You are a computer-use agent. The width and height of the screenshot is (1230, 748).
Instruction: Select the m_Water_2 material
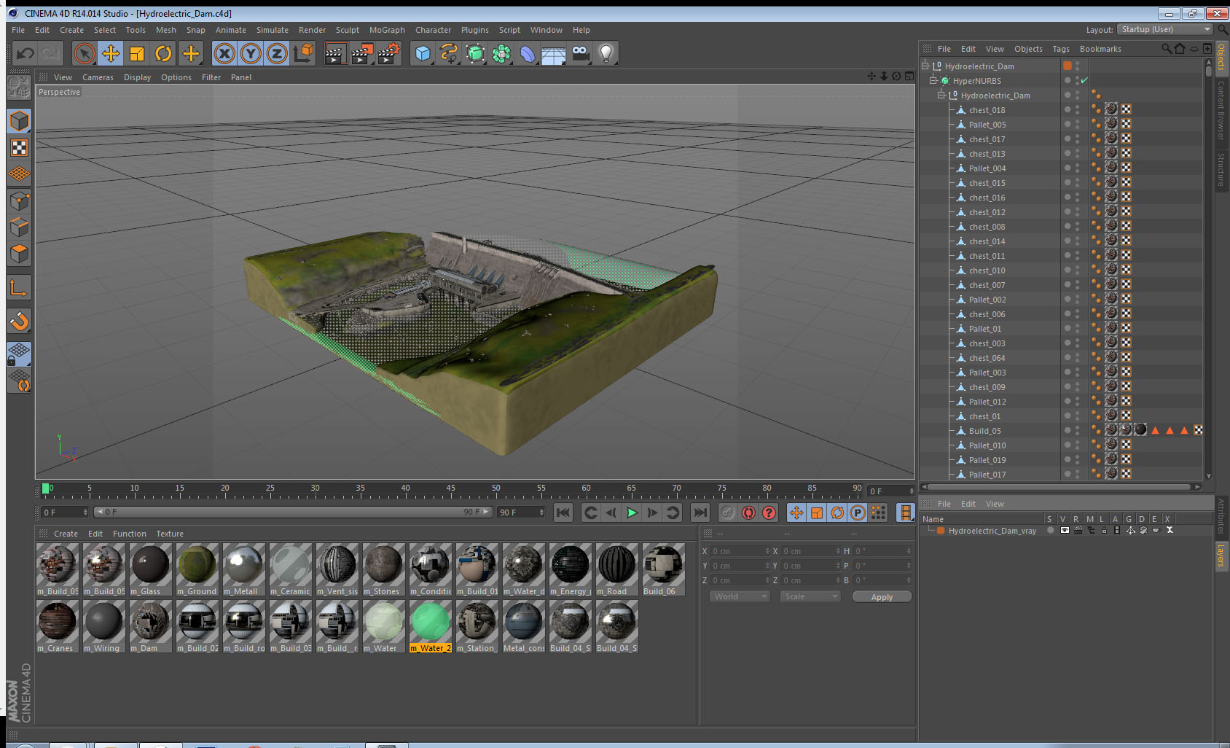tap(431, 626)
